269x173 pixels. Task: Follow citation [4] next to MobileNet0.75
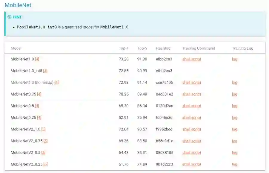pyautogui.click(x=39, y=94)
